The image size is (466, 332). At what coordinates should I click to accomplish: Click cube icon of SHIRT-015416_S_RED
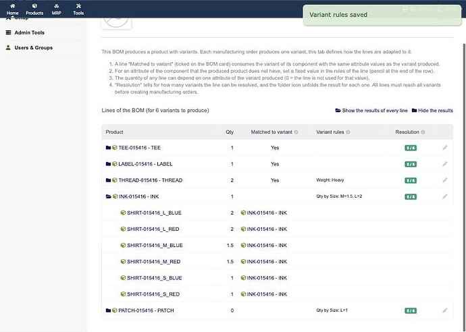123,294
